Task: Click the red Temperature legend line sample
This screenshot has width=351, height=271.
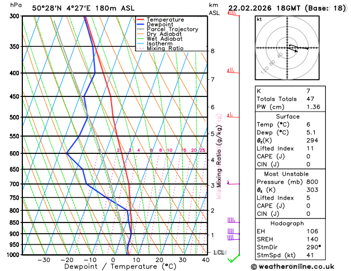Action: (x=141, y=20)
